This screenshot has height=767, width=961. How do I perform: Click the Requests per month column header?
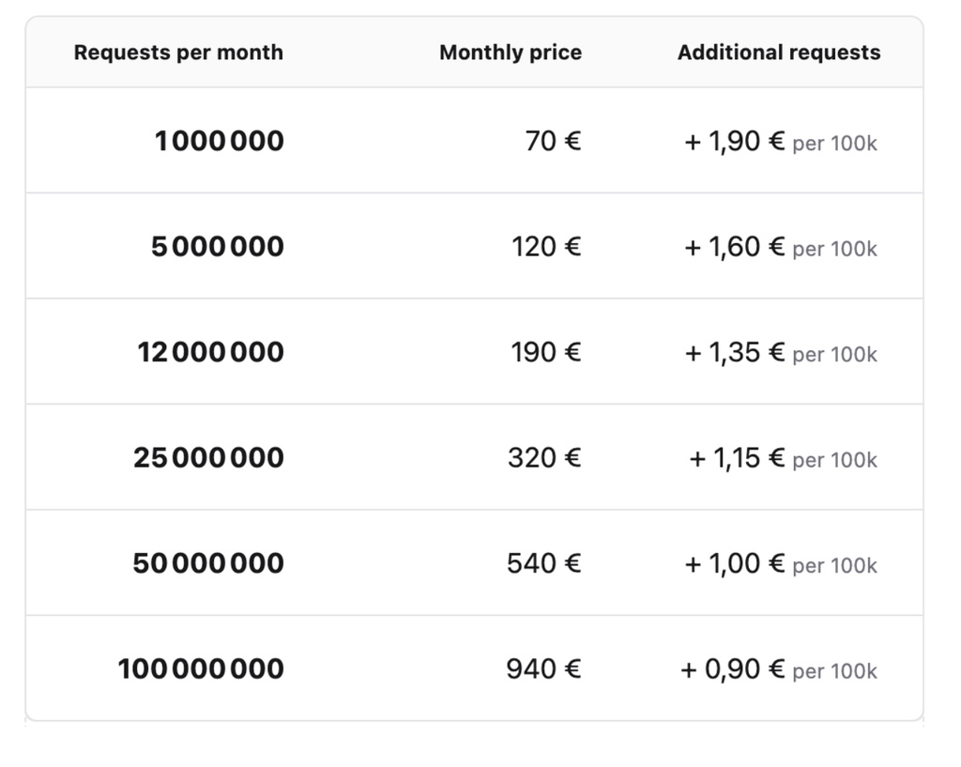click(178, 53)
